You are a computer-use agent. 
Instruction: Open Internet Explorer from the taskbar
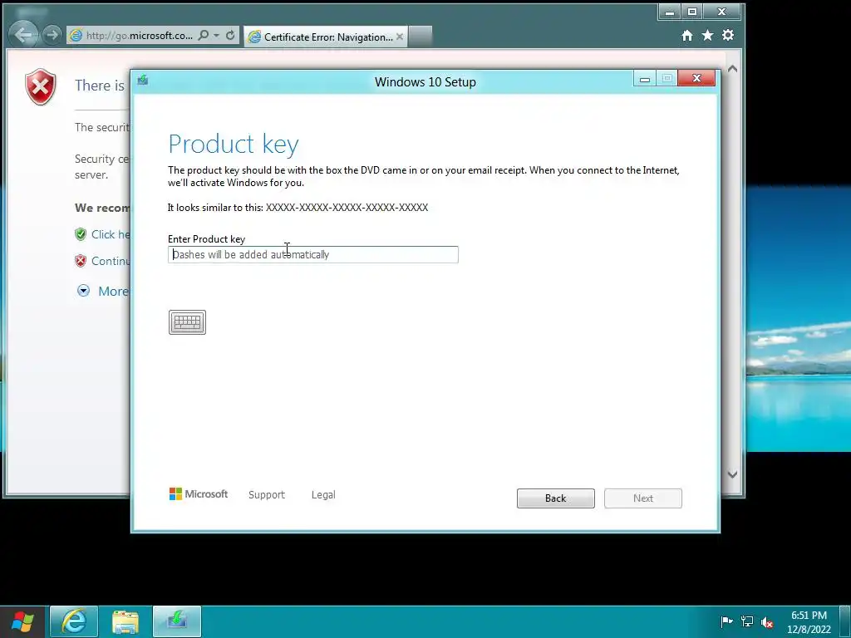pos(74,621)
